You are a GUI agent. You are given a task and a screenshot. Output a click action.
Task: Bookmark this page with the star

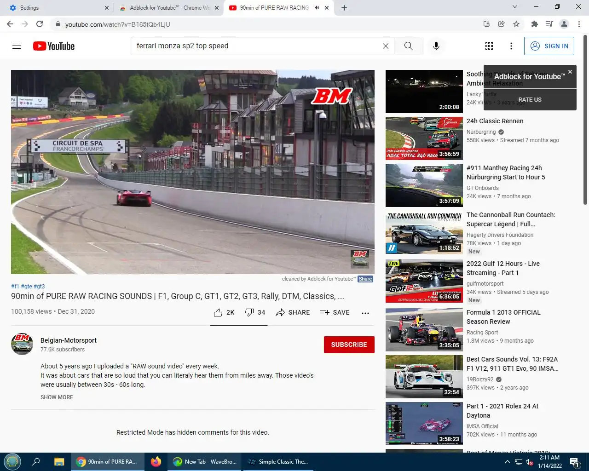coord(516,24)
